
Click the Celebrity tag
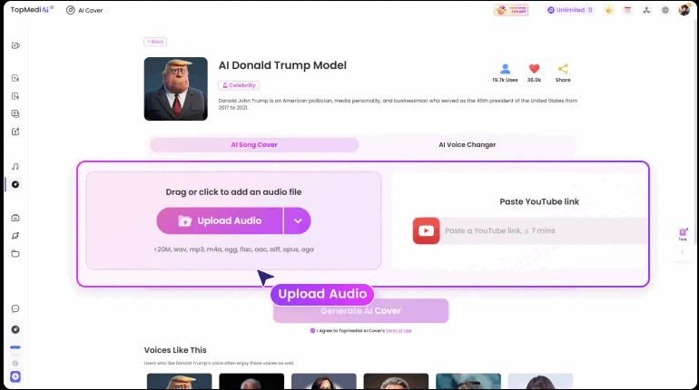(x=239, y=85)
